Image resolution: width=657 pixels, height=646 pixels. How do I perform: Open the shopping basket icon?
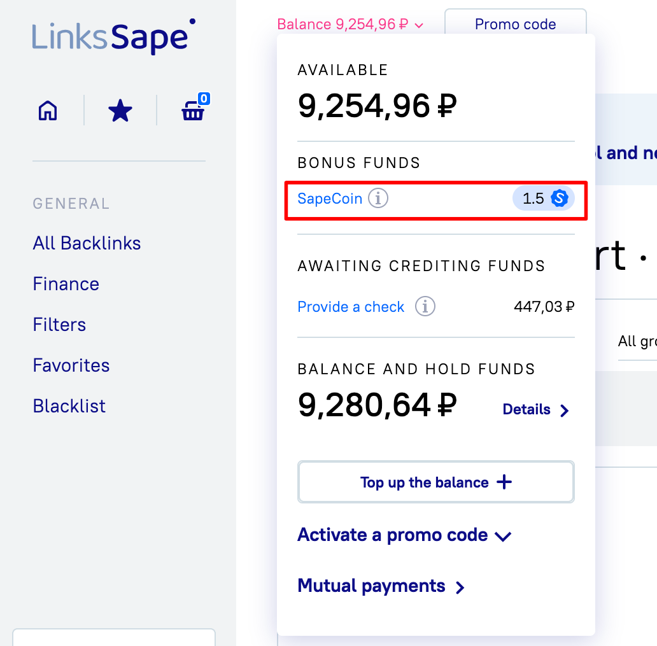click(195, 108)
